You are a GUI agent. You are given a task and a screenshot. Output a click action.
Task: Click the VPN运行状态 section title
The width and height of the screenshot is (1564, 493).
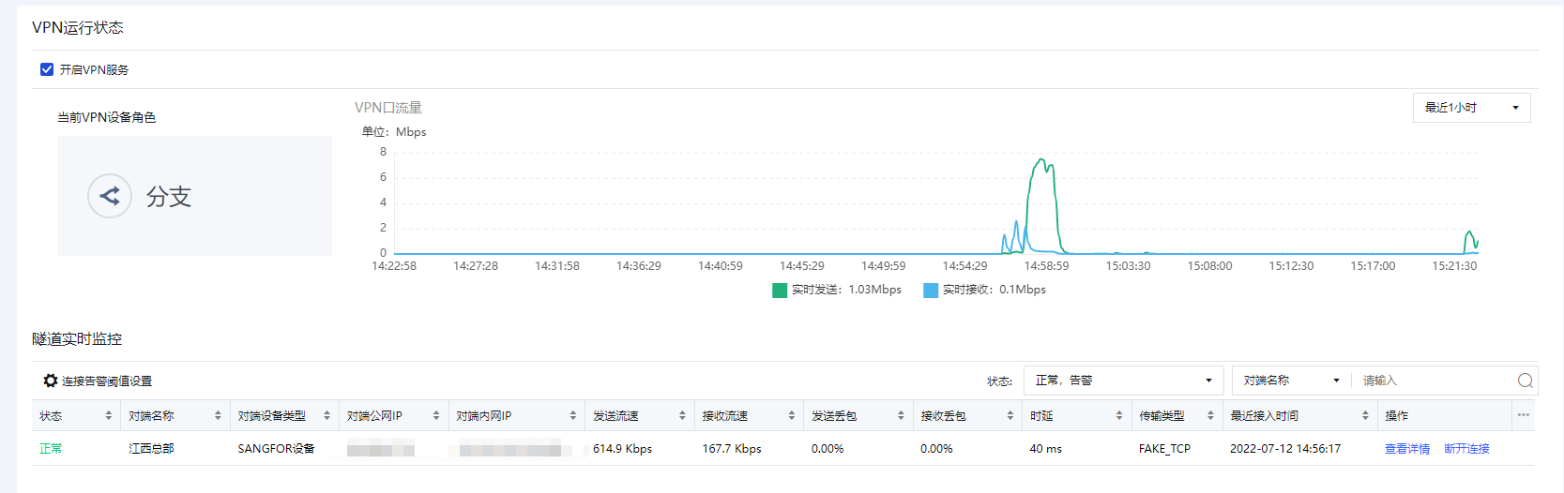click(78, 27)
